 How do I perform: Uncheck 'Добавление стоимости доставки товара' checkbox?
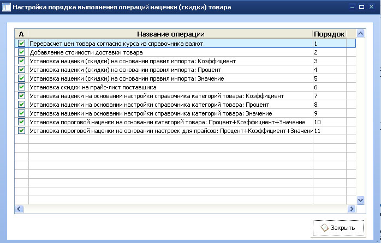[x=21, y=52]
